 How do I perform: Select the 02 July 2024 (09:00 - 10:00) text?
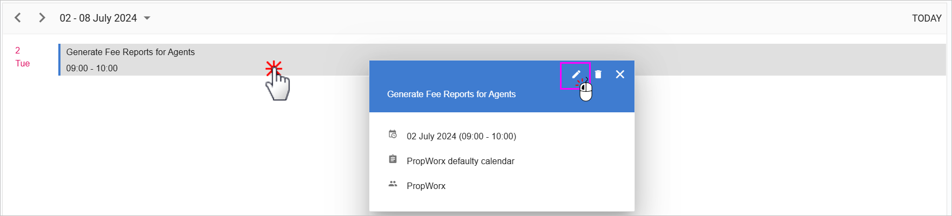click(461, 136)
